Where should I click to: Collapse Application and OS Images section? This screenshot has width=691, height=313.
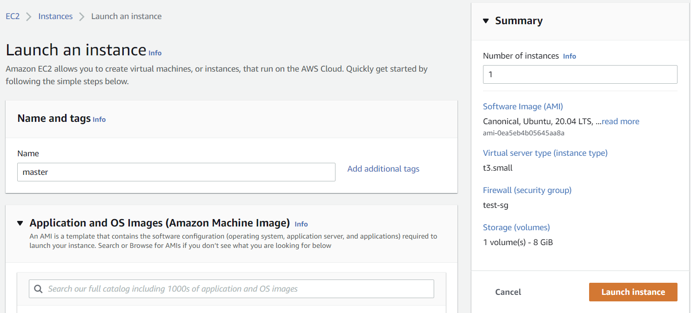tap(20, 223)
